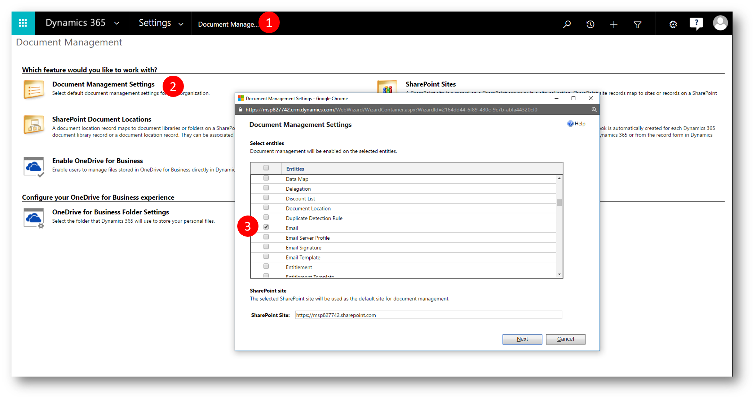This screenshot has width=756, height=400.
Task: Click the Enable OneDrive for Business cloud icon
Action: coord(34,166)
